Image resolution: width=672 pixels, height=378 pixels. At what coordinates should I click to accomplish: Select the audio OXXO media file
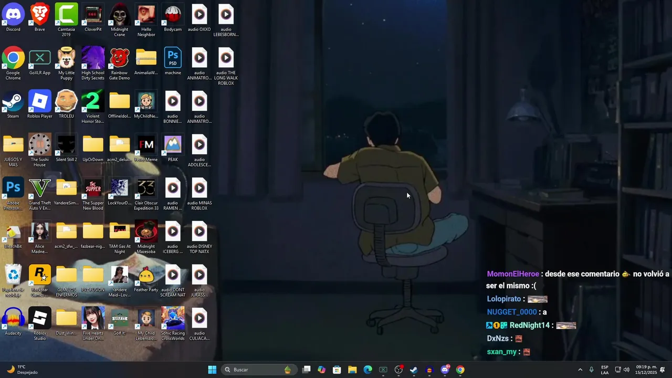point(199,18)
